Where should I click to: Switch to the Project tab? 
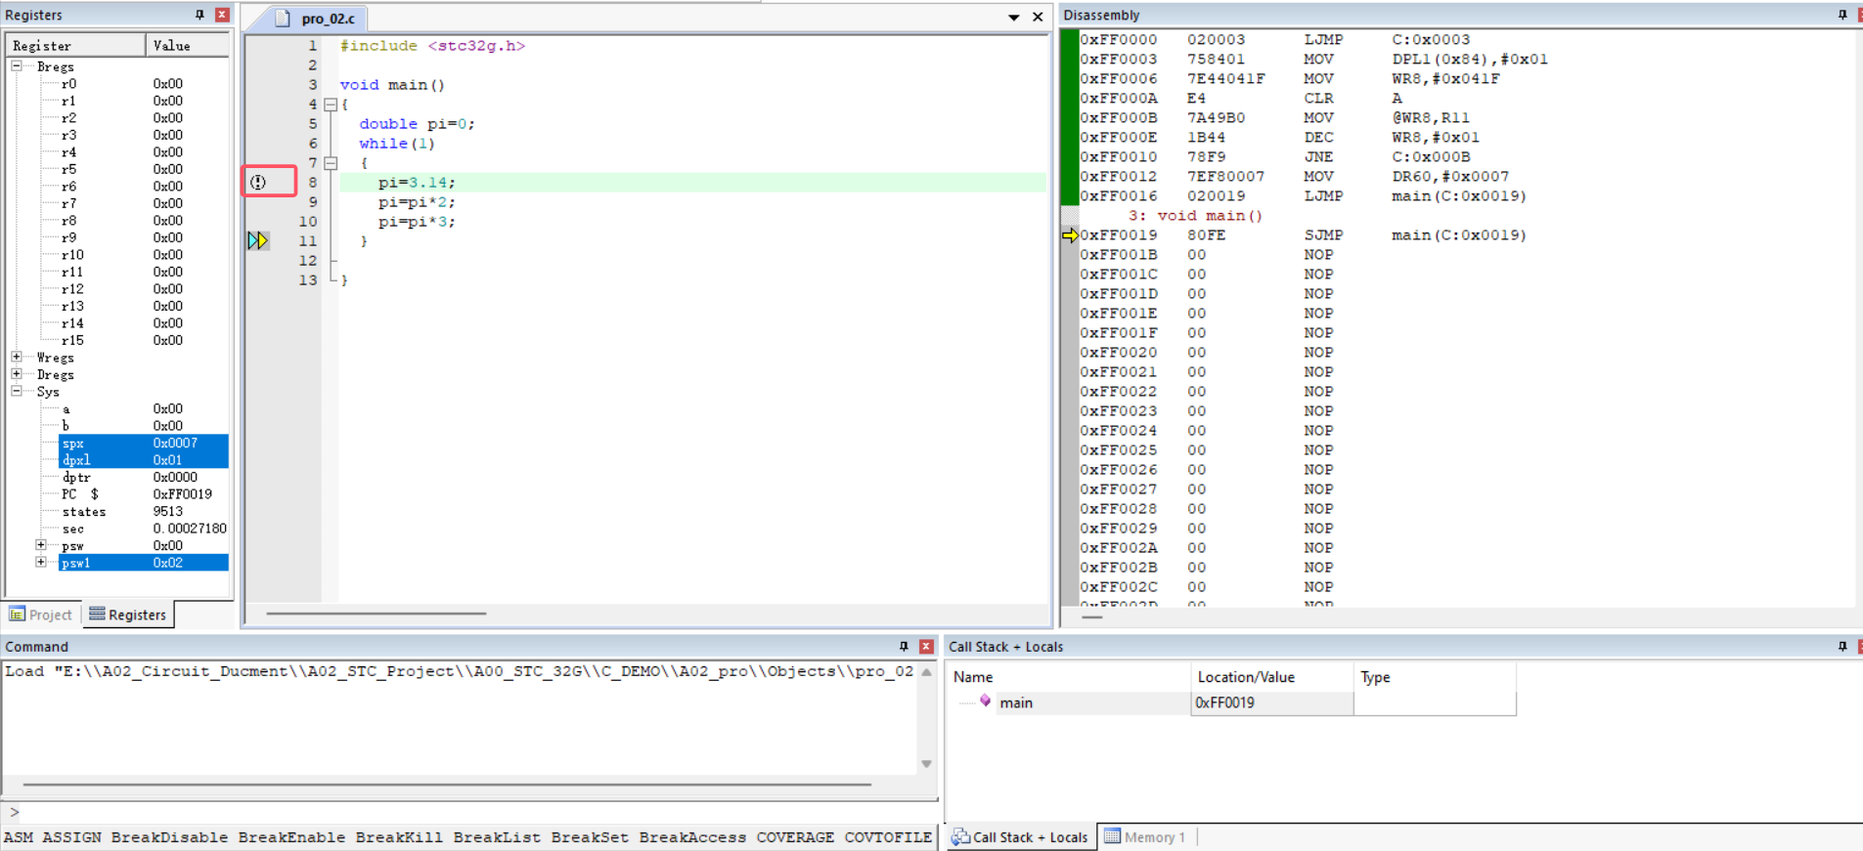click(x=41, y=615)
